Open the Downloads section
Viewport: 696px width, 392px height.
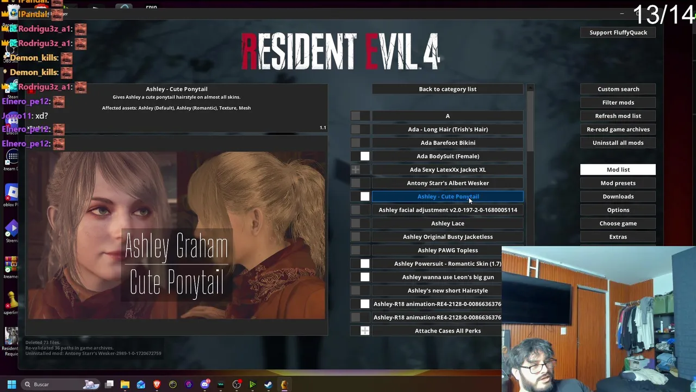(x=618, y=197)
